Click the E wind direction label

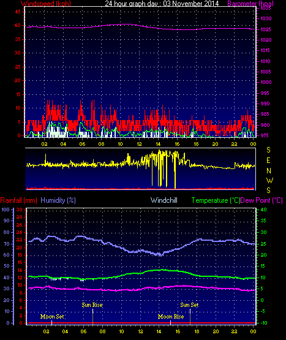click(268, 161)
